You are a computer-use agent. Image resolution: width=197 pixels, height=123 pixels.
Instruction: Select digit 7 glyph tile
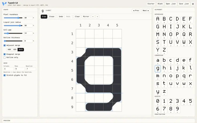(x=164, y=110)
